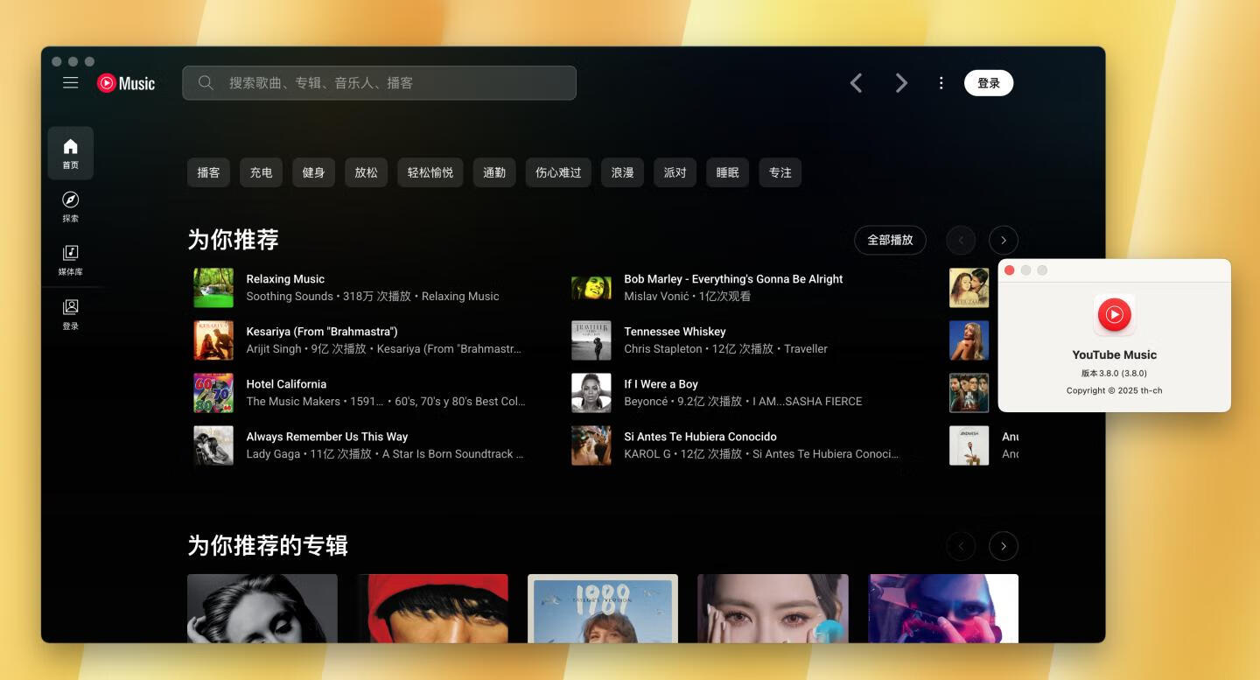Viewport: 1260px width, 680px height.
Task: Open the 1989 album cover
Action: (x=603, y=608)
